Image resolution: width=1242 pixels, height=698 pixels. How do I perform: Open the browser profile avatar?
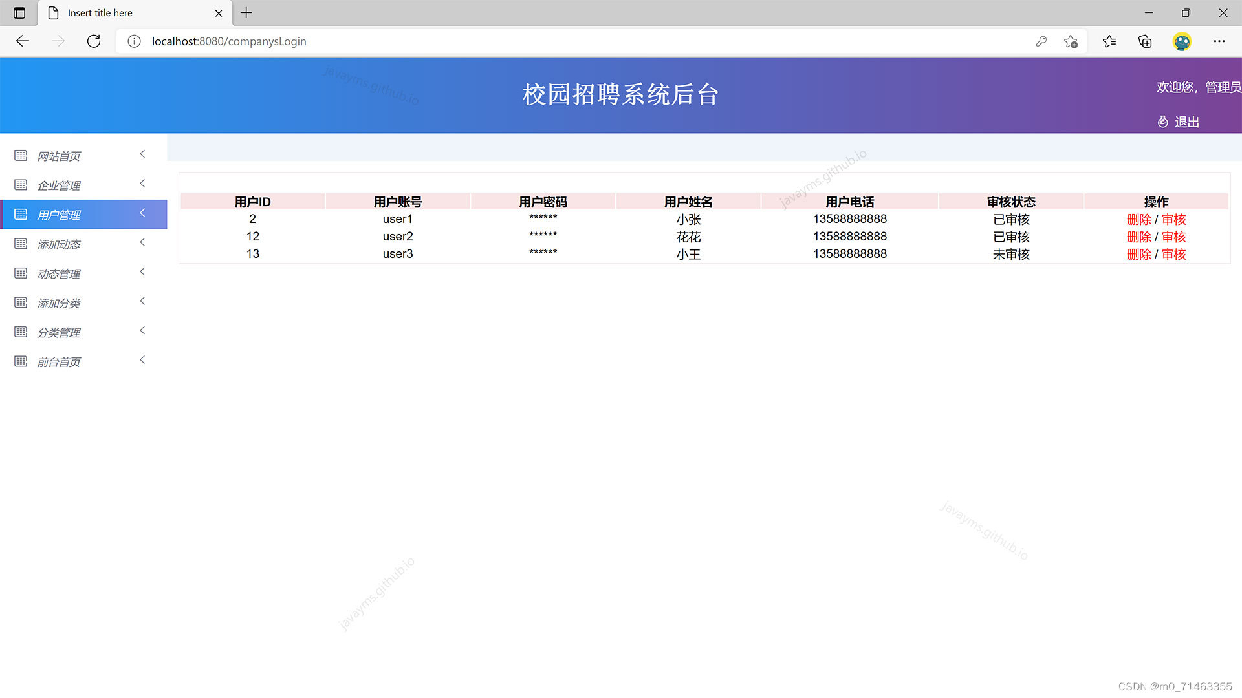tap(1182, 41)
